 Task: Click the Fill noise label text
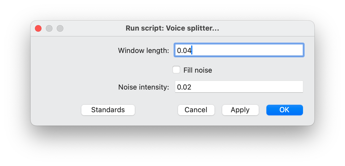198,70
